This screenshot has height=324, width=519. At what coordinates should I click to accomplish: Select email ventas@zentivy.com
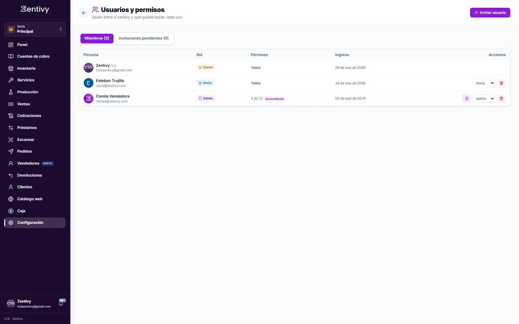click(x=112, y=101)
